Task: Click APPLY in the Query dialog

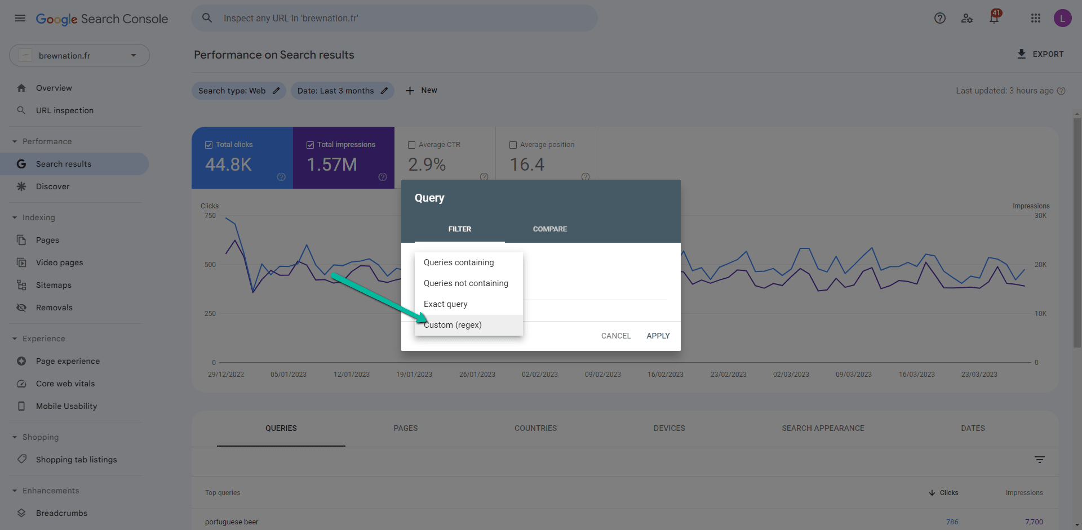Action: tap(658, 336)
